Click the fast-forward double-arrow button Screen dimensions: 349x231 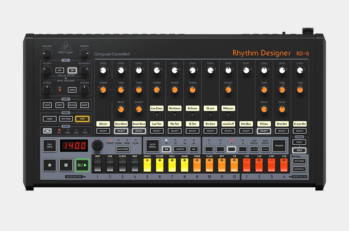coord(194,149)
